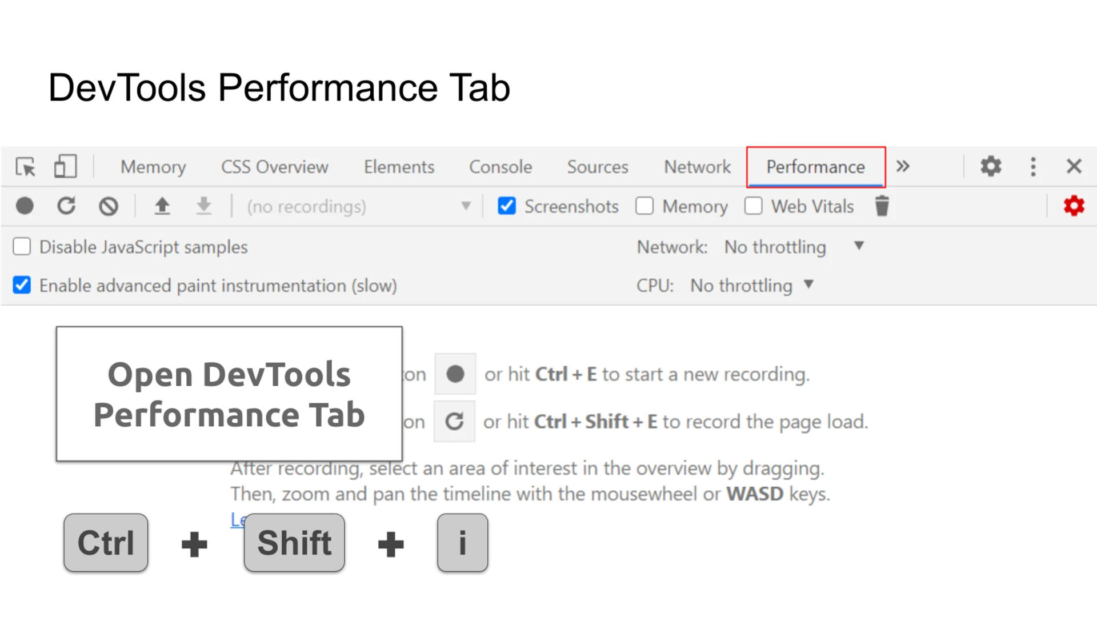Open the DevTools three-dot menu
This screenshot has width=1097, height=617.
(x=1033, y=167)
